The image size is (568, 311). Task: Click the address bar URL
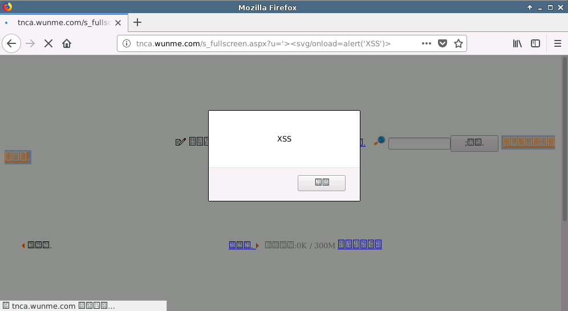[x=263, y=43]
